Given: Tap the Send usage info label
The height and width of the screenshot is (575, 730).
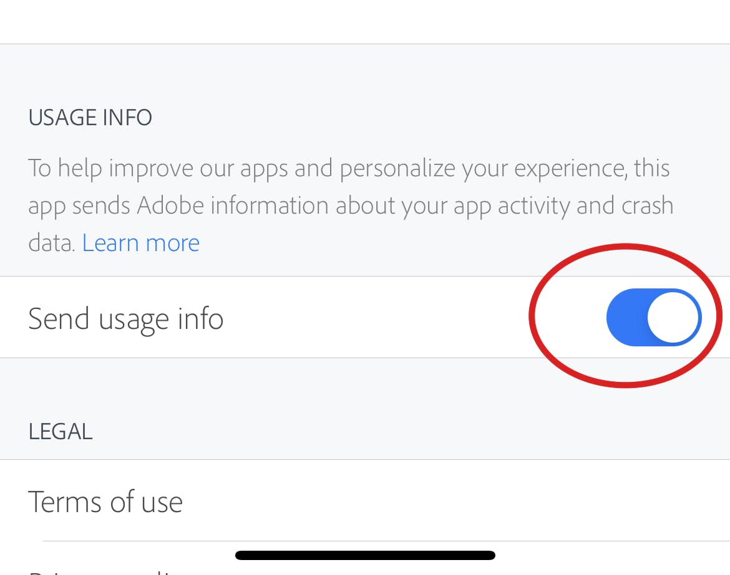Looking at the screenshot, I should click(125, 318).
